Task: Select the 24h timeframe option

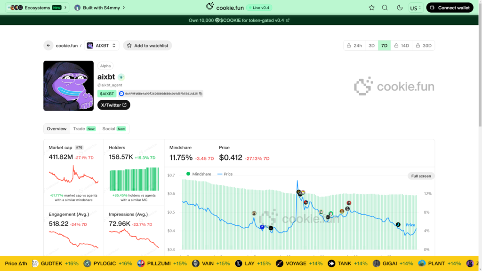Action: 355,45
